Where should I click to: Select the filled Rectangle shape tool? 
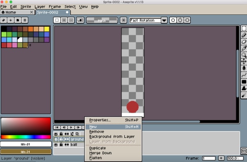pos(244,82)
